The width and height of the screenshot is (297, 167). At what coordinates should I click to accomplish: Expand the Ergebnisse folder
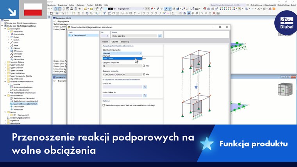pos(5,121)
